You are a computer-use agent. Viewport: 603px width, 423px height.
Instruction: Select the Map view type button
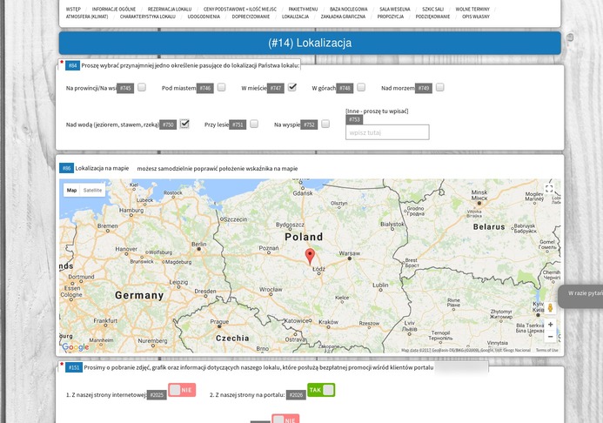click(71, 190)
